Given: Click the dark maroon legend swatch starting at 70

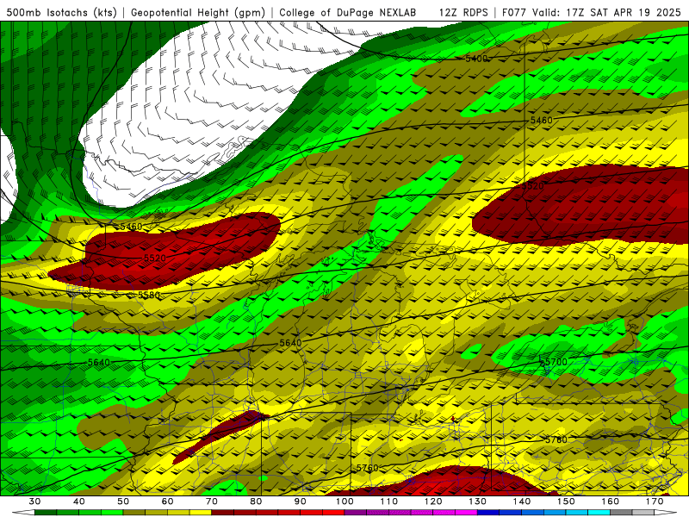Looking at the screenshot, I should click(223, 513).
